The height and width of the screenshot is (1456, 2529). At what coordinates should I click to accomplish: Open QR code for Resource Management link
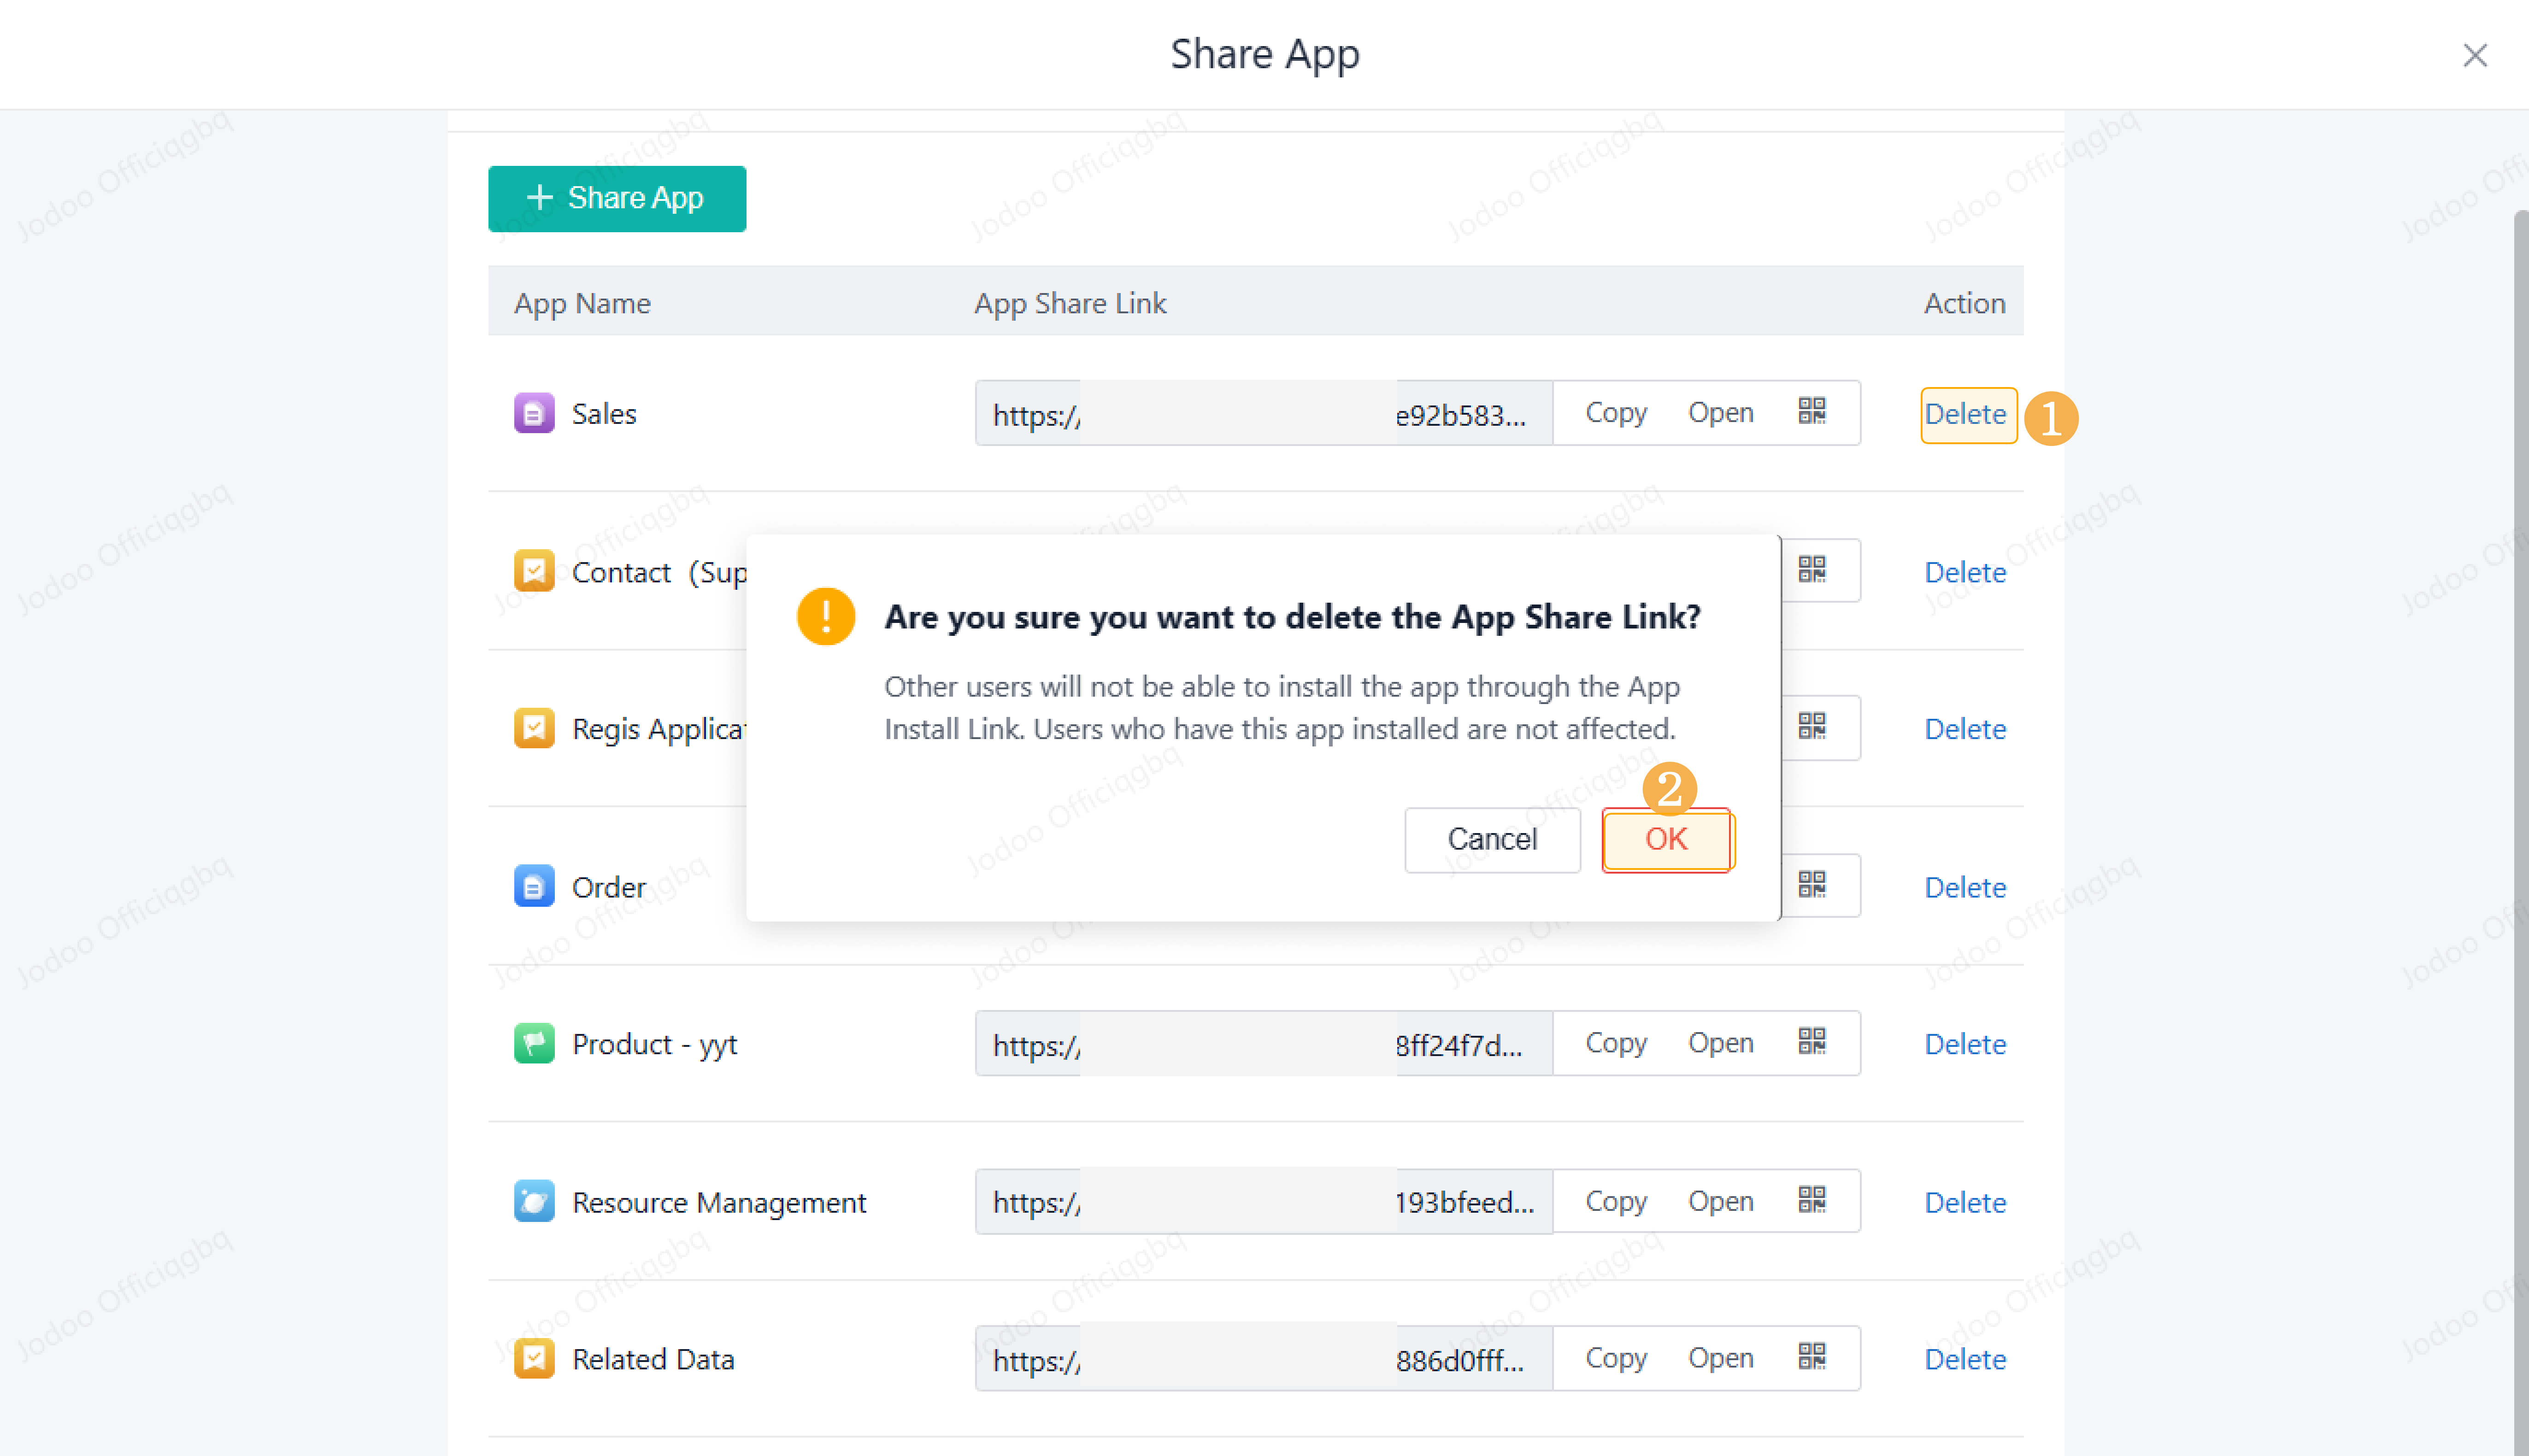1811,1200
